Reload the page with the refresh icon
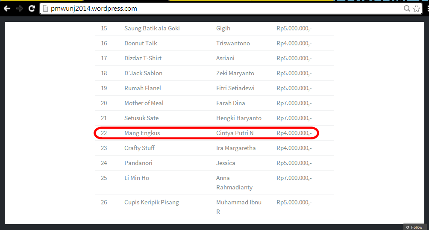The height and width of the screenshot is (230, 429). [x=32, y=9]
